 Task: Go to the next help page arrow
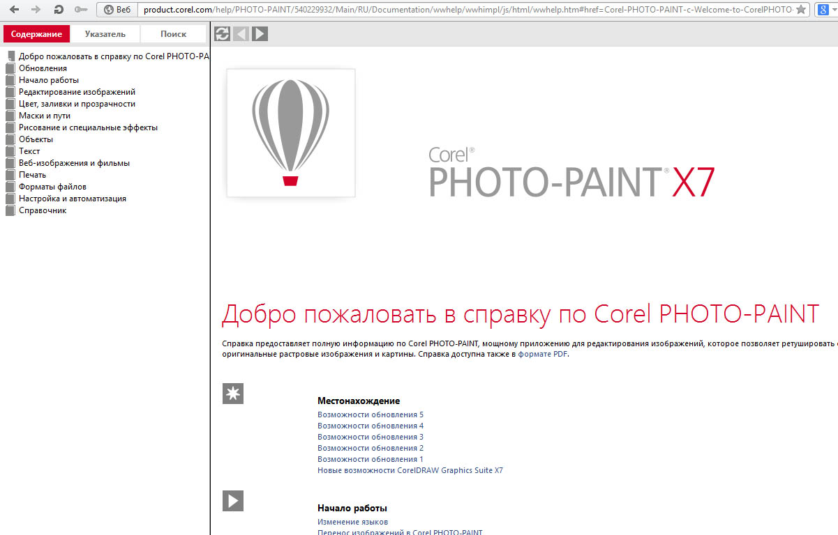[x=260, y=33]
